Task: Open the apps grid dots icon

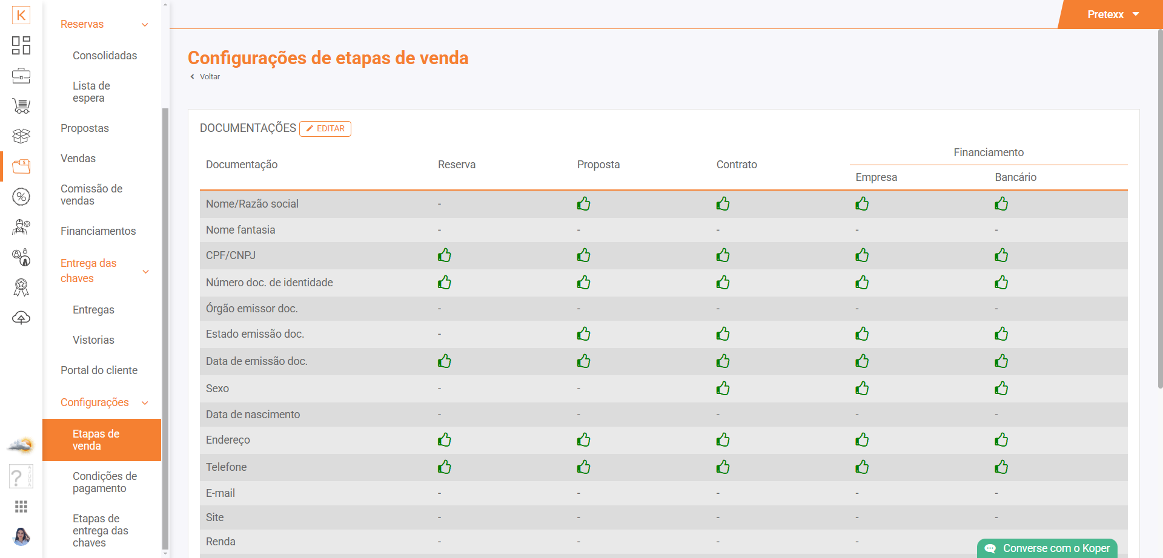Action: click(21, 507)
